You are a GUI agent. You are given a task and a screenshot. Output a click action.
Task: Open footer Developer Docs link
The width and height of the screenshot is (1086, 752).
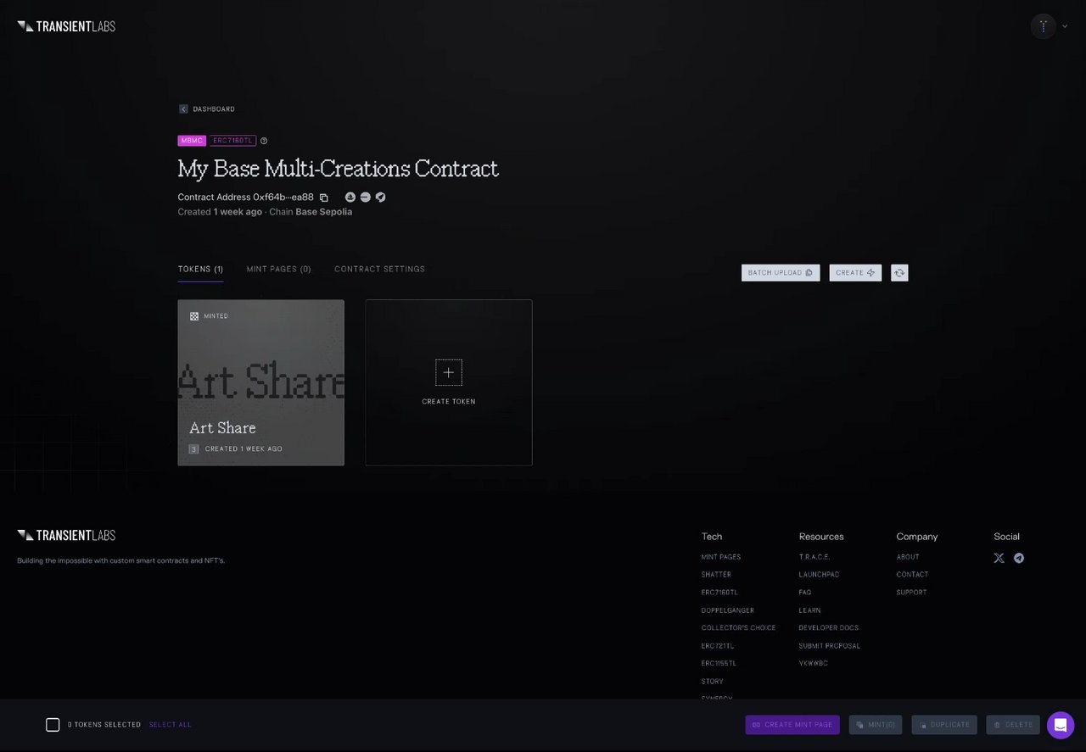coord(829,628)
